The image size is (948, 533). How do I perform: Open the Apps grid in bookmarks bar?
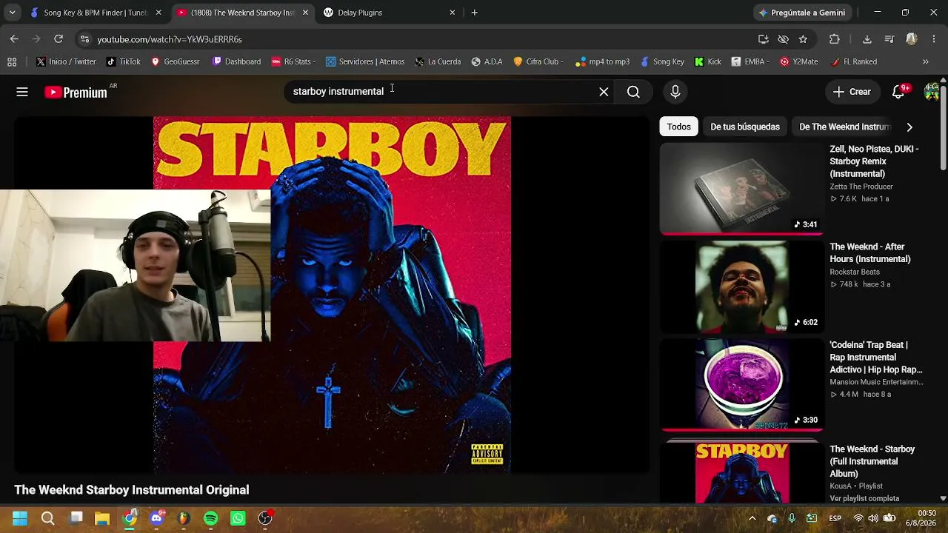[x=12, y=61]
